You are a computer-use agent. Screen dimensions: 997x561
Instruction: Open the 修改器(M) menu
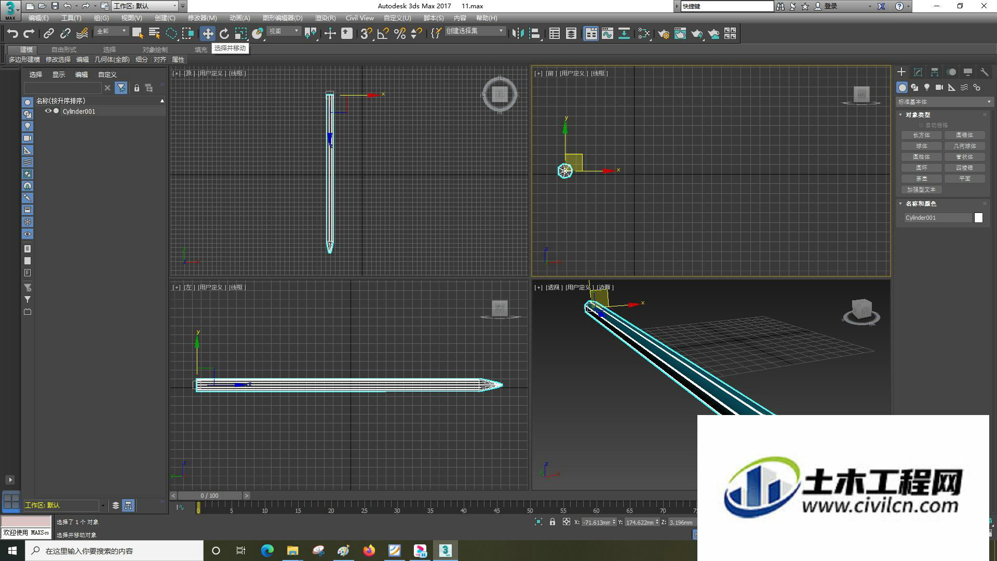(202, 18)
